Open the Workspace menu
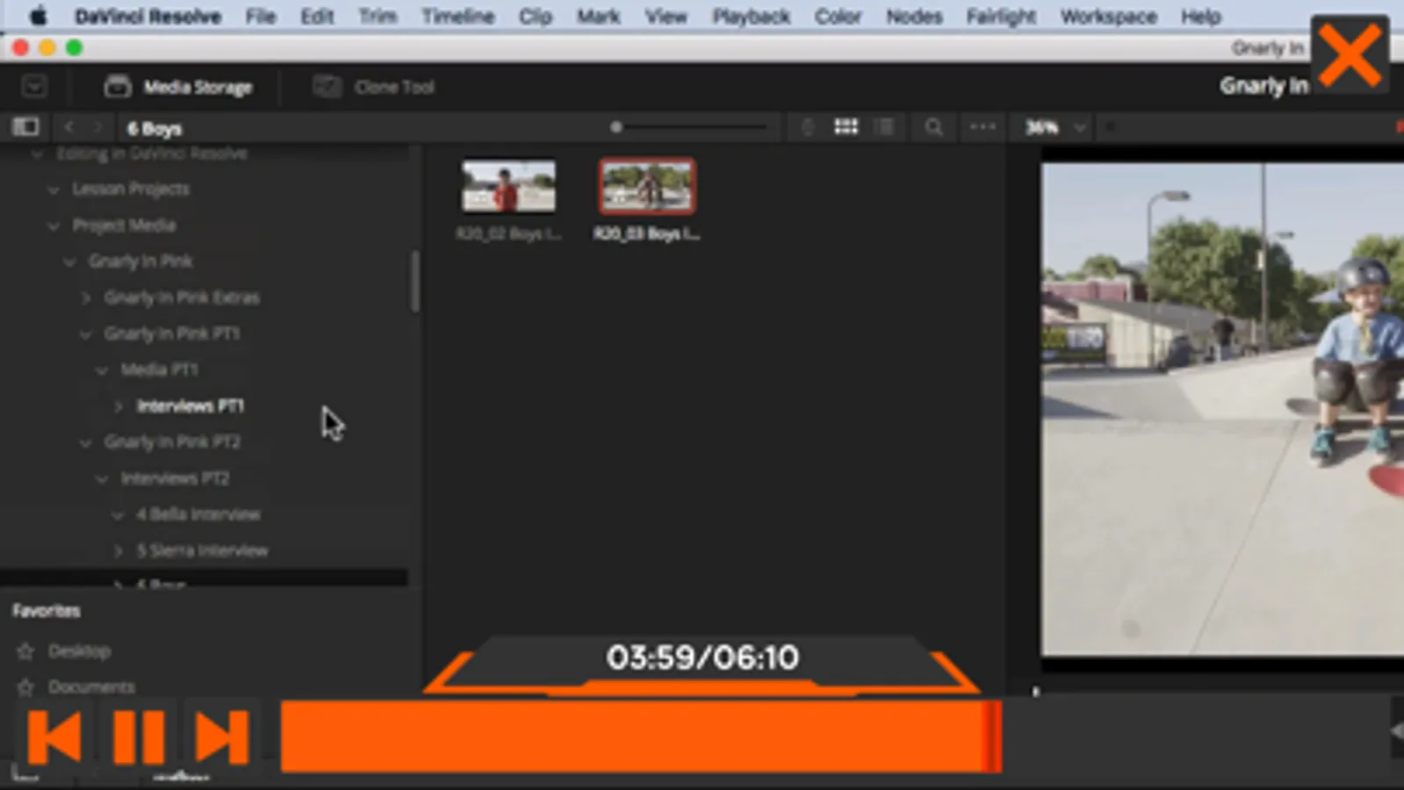This screenshot has height=790, width=1404. pyautogui.click(x=1108, y=16)
